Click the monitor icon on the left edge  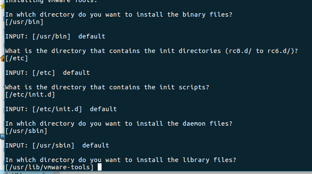[x=2, y=136]
